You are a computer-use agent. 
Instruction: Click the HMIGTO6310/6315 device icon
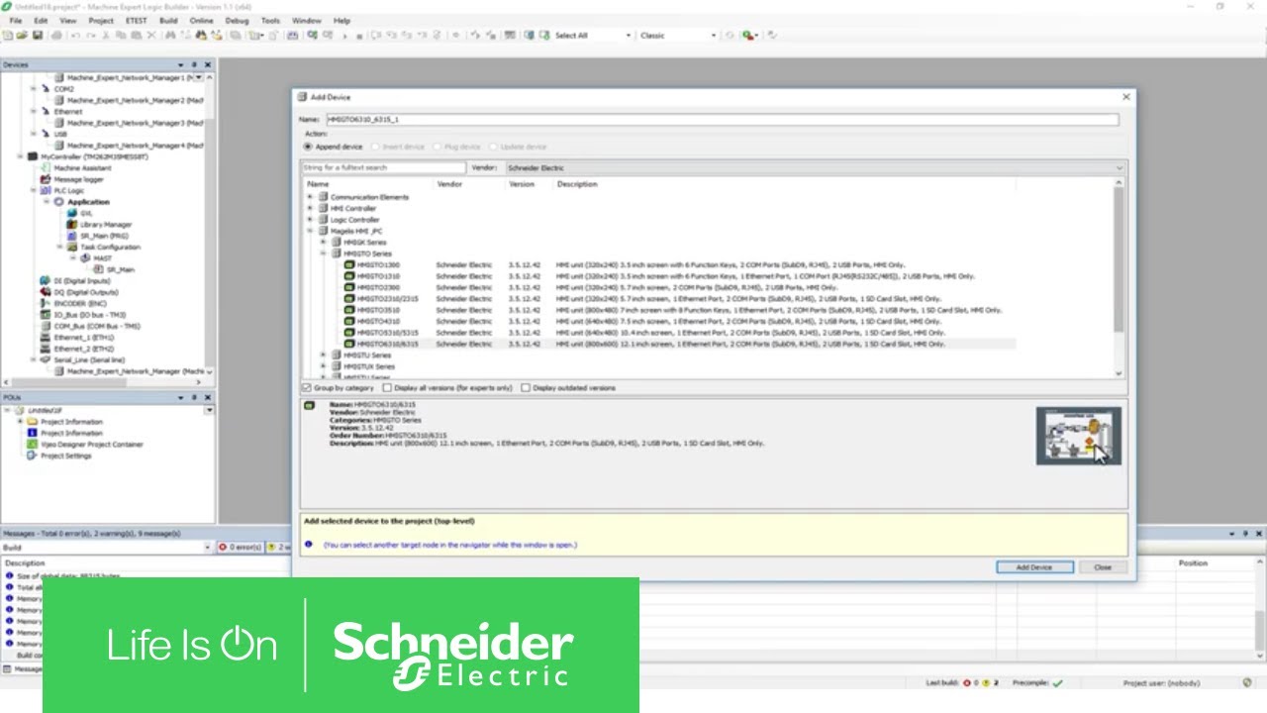pos(349,344)
